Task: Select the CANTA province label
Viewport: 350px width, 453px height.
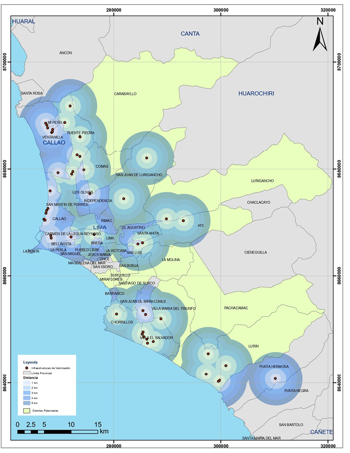Action: pos(190,34)
